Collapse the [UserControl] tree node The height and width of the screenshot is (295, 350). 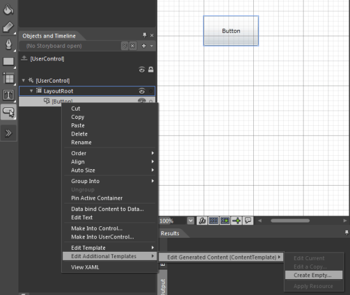point(24,80)
